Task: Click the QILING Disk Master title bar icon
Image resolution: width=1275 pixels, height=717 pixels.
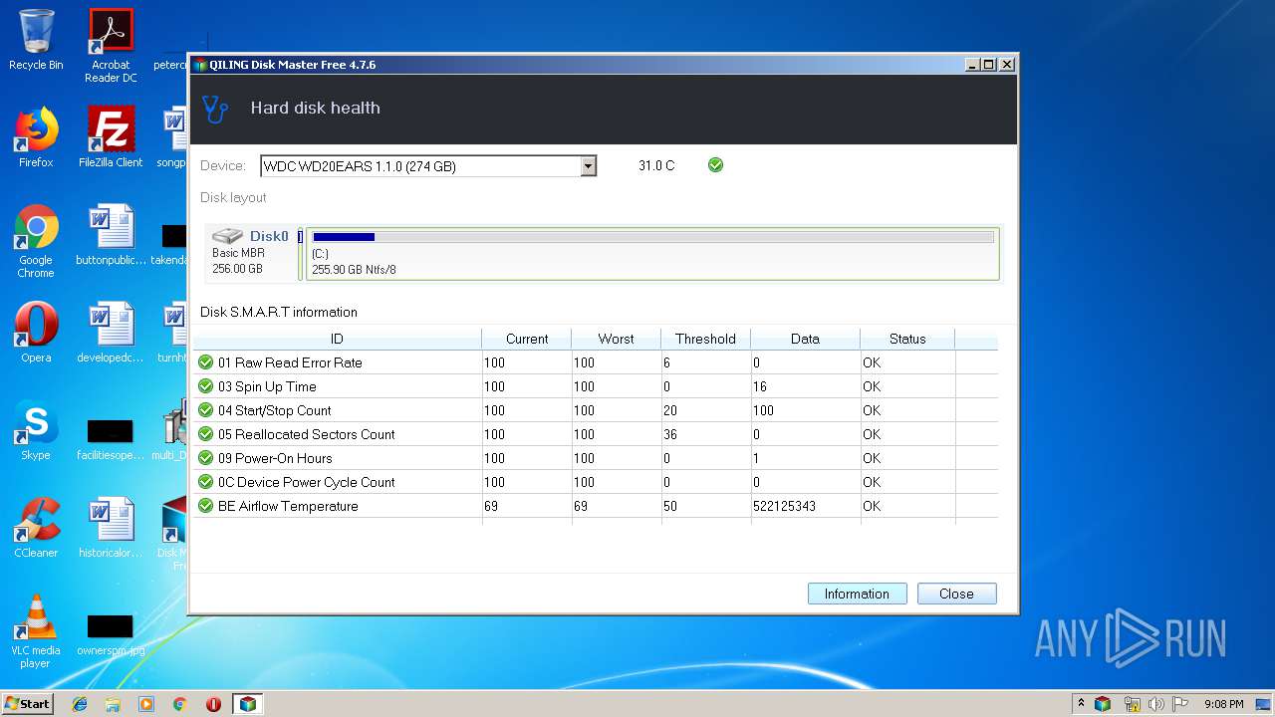Action: point(200,65)
